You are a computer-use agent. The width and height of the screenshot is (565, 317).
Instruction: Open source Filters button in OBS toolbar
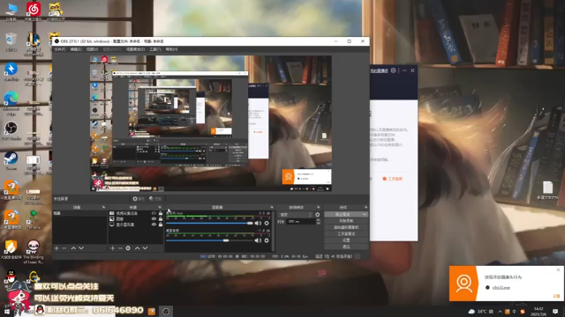[x=155, y=199]
